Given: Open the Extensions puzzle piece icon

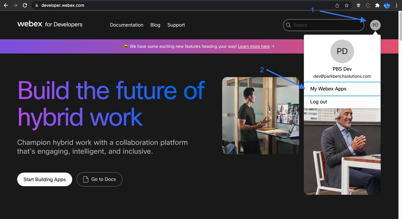Looking at the screenshot, I should [x=377, y=5].
